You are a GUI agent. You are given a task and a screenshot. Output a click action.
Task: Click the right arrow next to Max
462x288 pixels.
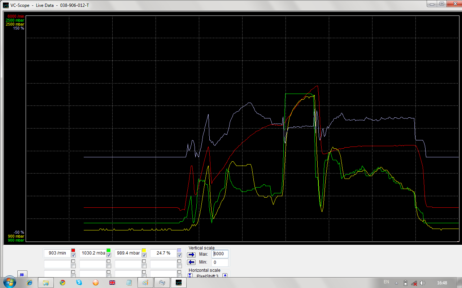pos(191,254)
